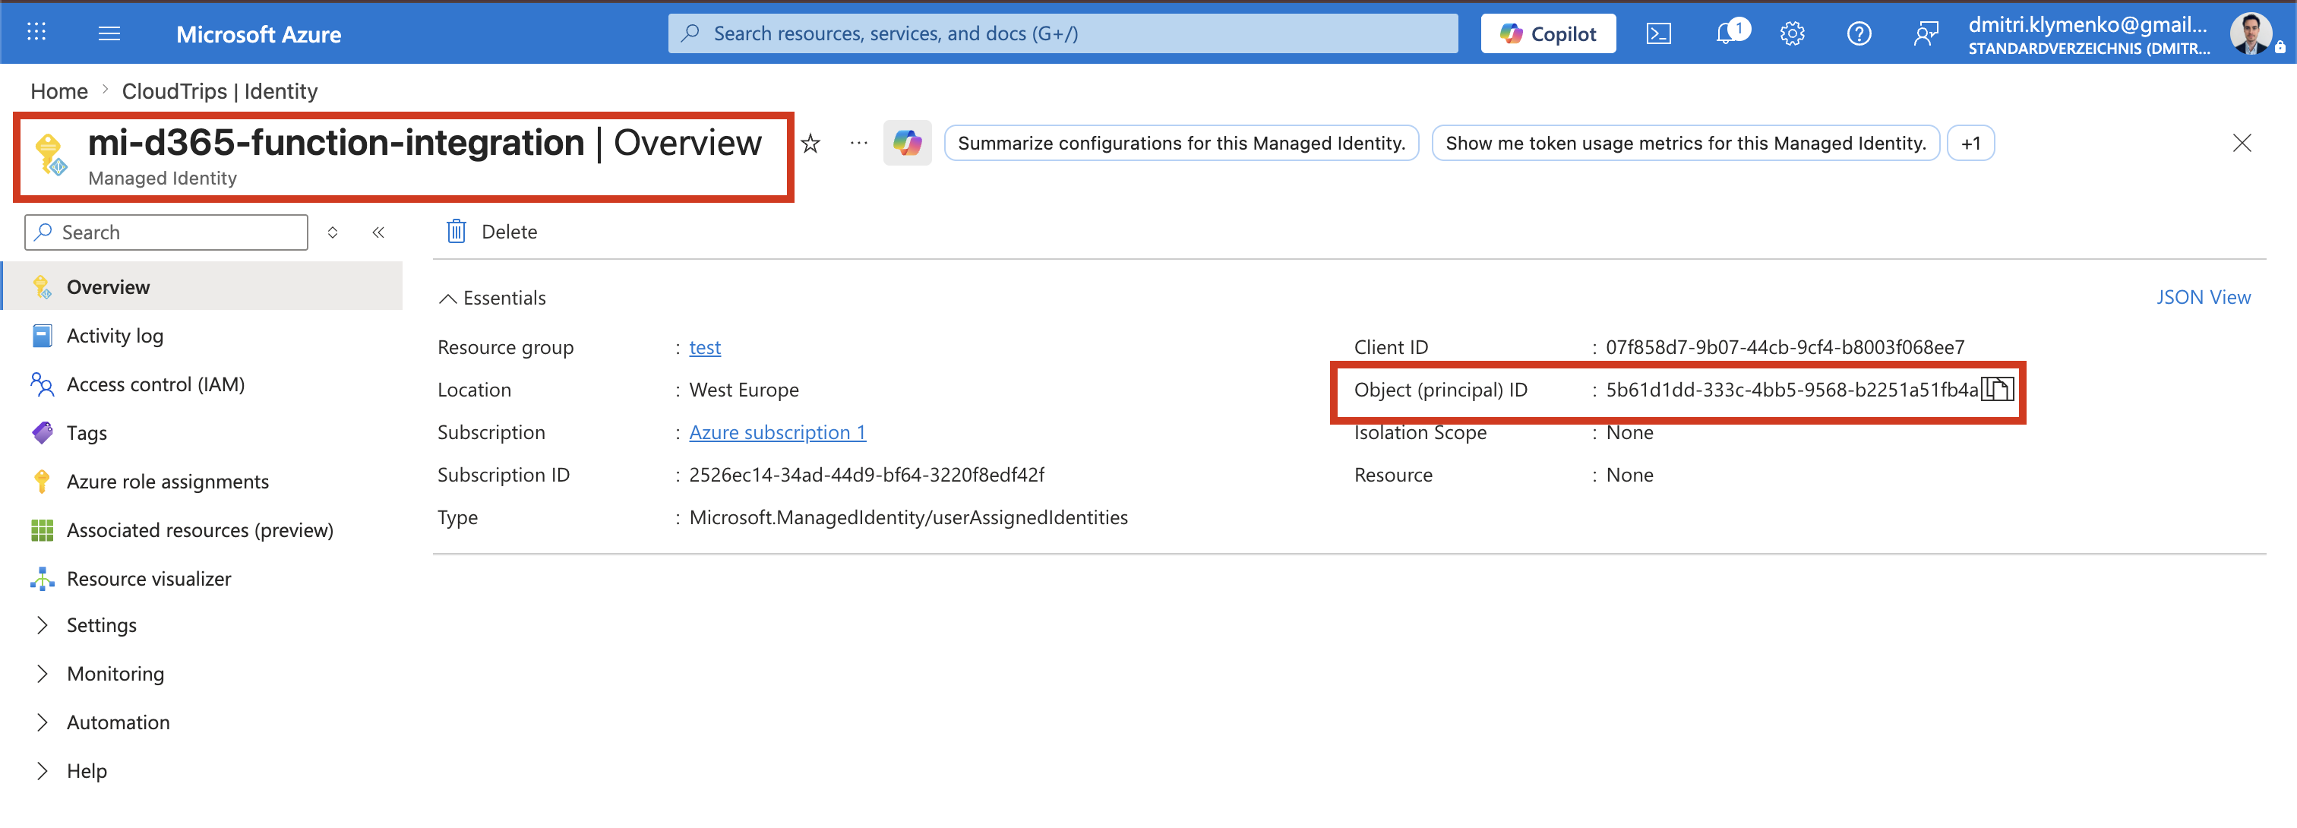Click the user account avatar
Image resolution: width=2297 pixels, height=828 pixels.
click(x=2251, y=34)
